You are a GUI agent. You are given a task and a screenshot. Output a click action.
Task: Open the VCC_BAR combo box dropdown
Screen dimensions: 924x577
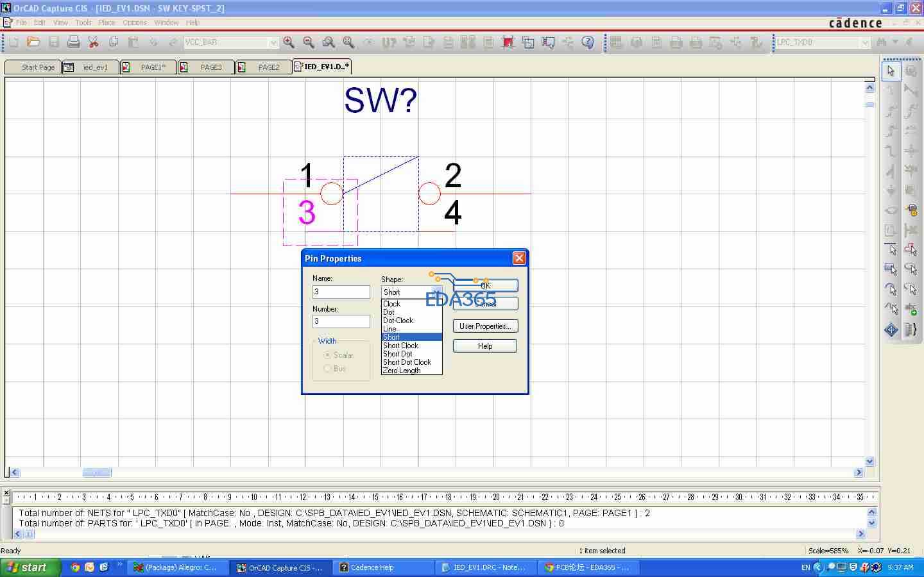273,42
